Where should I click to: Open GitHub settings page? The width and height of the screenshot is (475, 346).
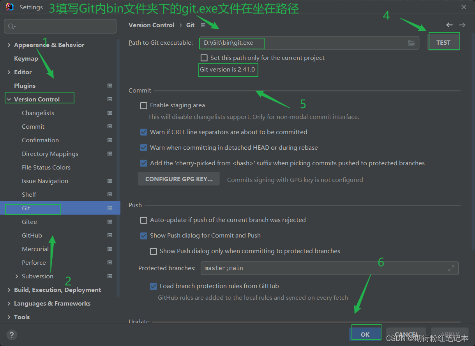tap(32, 236)
